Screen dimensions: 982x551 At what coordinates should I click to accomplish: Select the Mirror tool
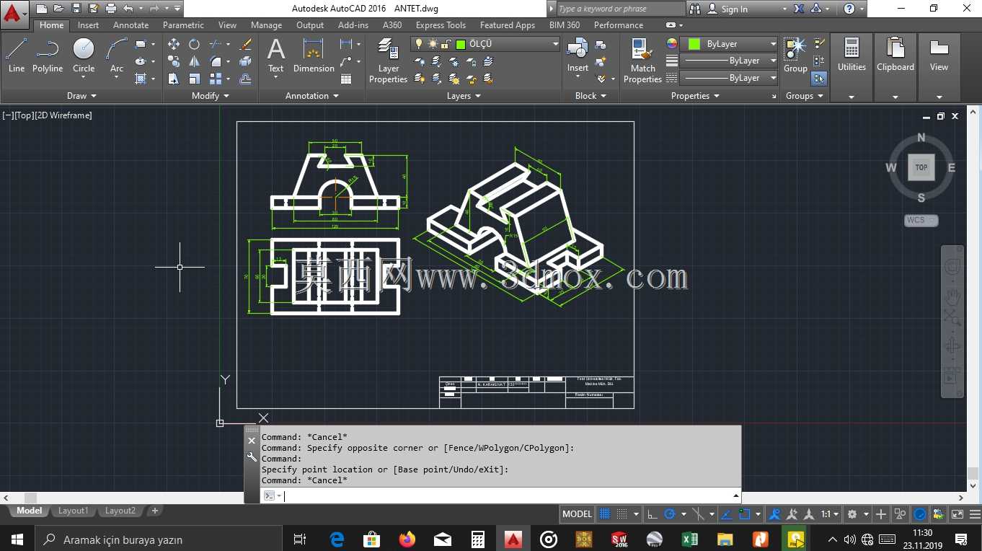[x=194, y=61]
